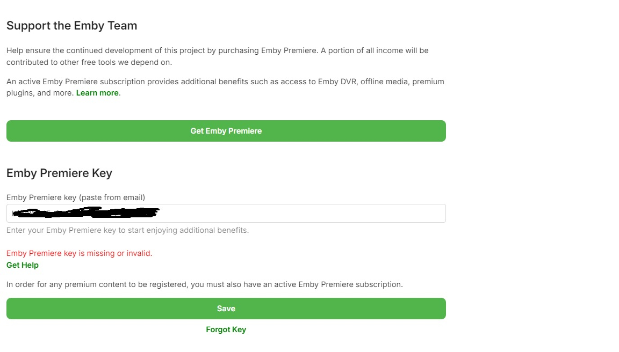Click the "In order for any premium content" notice
The image size is (619, 352).
coord(204,284)
